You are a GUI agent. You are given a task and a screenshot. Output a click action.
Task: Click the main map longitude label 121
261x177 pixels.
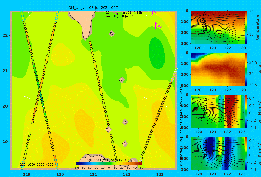click(93, 174)
